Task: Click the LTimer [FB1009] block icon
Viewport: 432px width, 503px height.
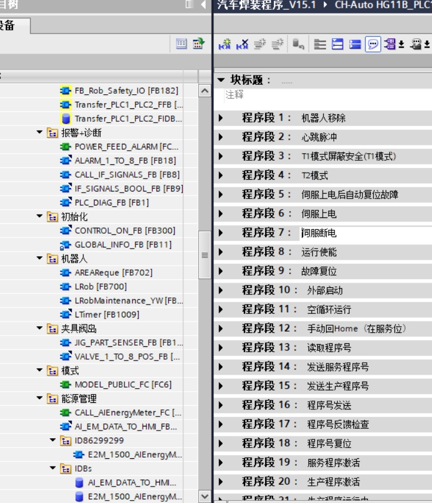Action: [x=66, y=315]
